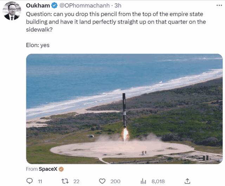Screen dimensions: 225x186
Task: Click the 200 likes count
Action: click(x=115, y=181)
